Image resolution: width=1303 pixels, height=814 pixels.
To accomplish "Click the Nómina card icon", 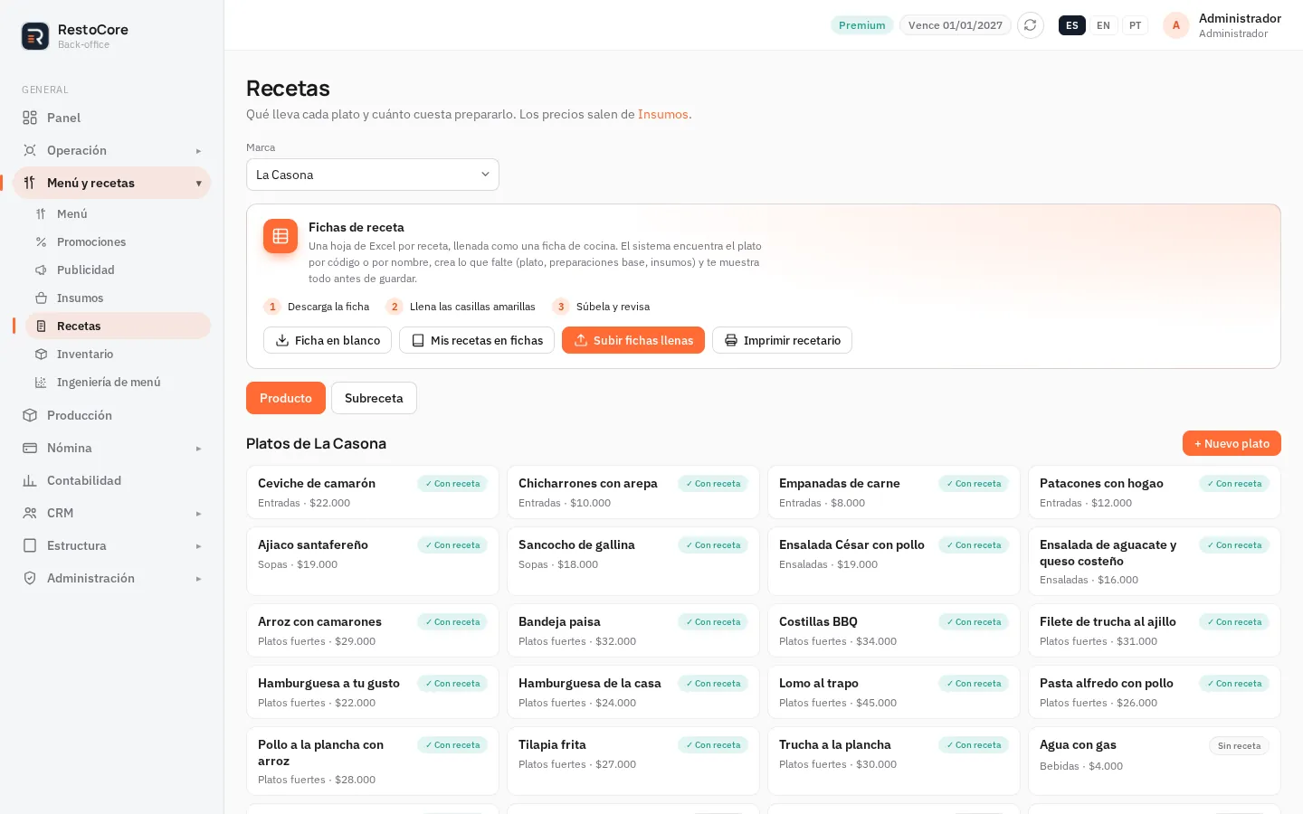I will [x=30, y=448].
